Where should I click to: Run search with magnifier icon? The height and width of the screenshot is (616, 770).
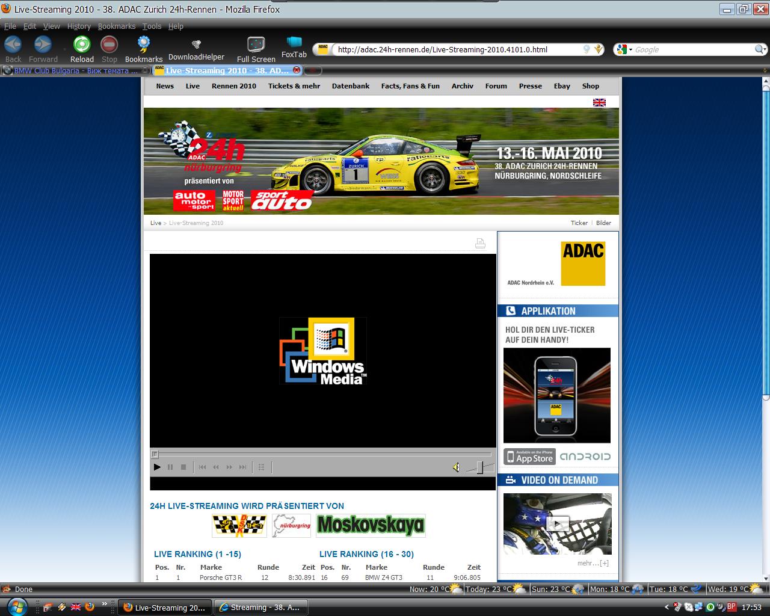point(760,49)
